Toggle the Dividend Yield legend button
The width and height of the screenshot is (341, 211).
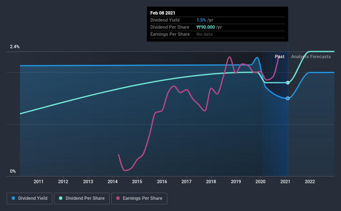click(x=29, y=199)
